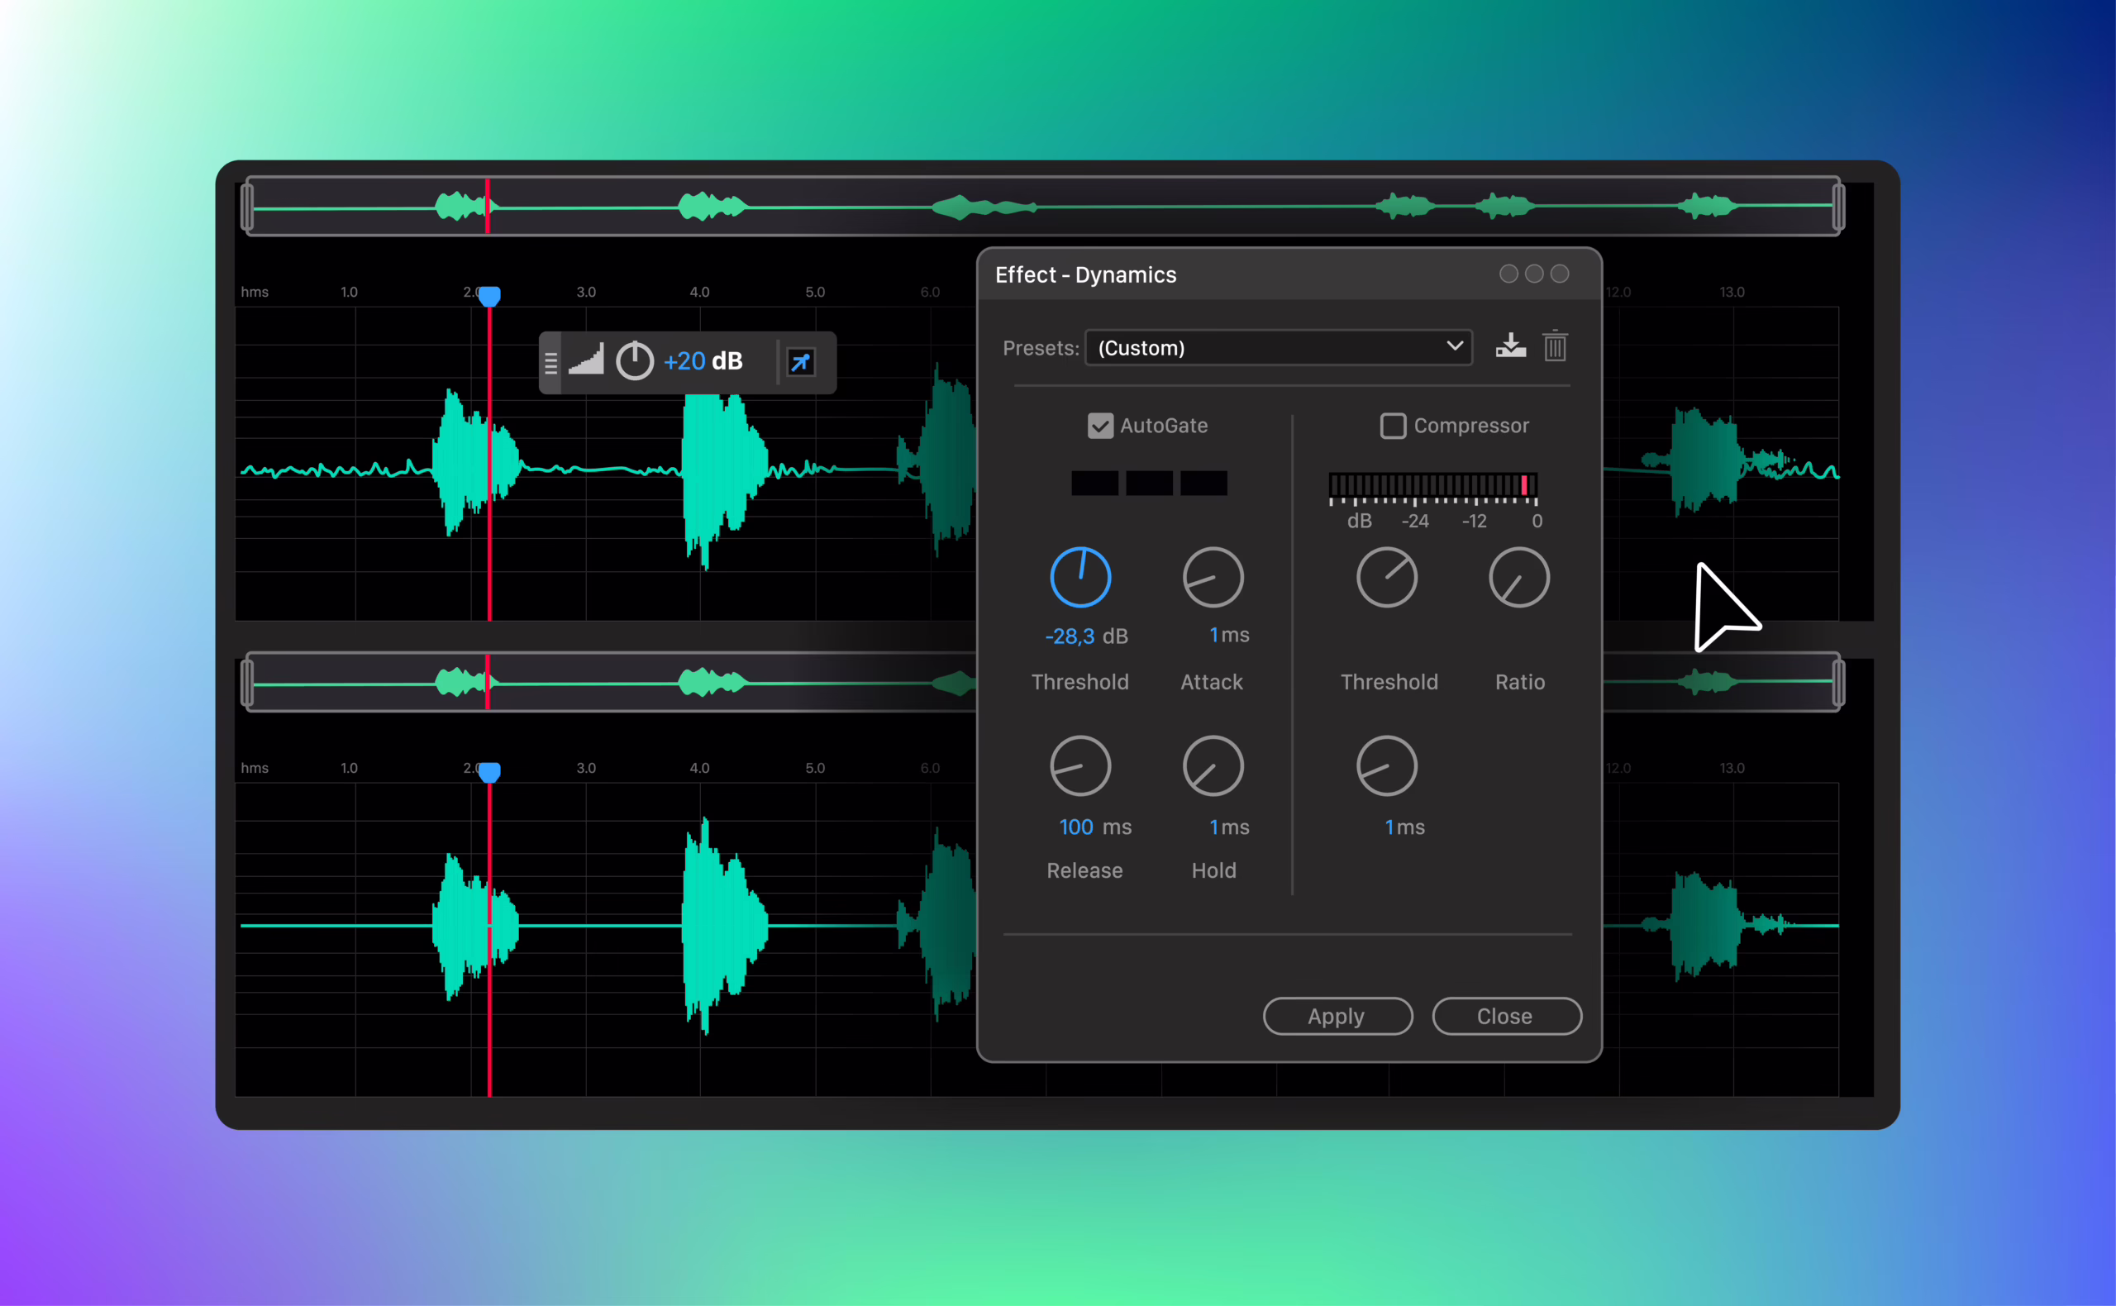Click the pin icon in the gain toolbar
The width and height of the screenshot is (2116, 1306).
click(801, 362)
